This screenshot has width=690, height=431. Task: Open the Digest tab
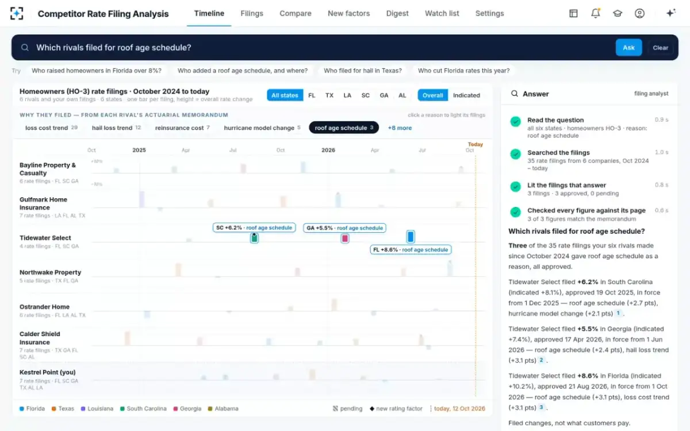tap(397, 13)
